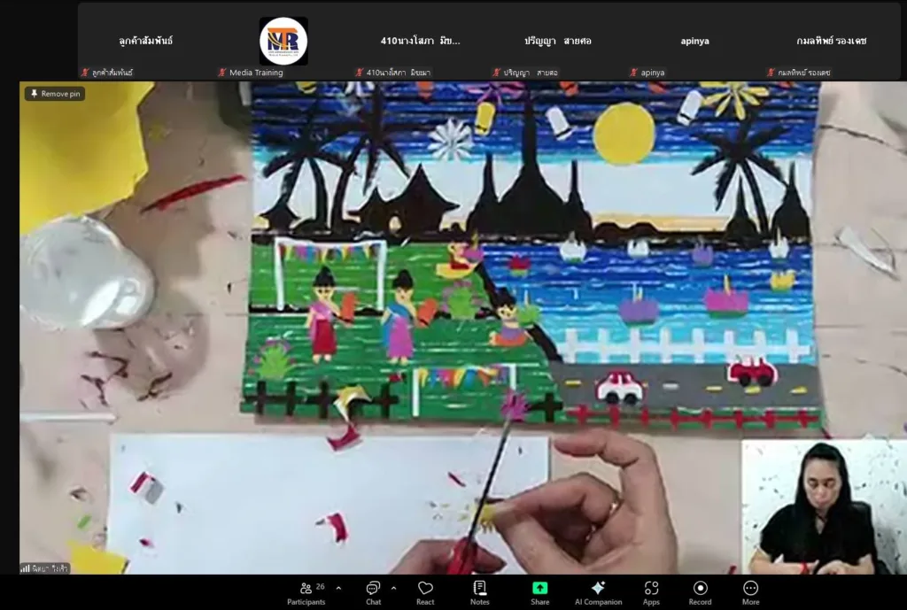Open the Notes tool

click(x=480, y=591)
